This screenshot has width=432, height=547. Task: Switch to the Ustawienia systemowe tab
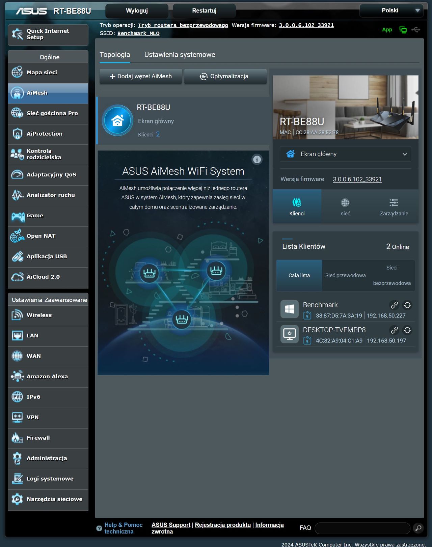point(180,55)
